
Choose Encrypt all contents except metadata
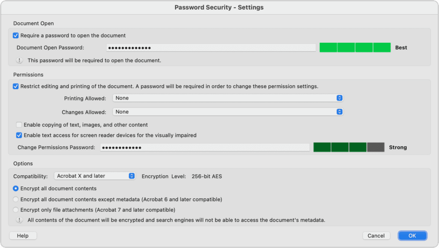[x=16, y=199]
